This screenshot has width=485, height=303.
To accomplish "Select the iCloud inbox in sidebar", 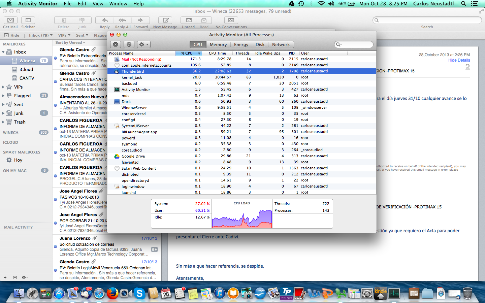I will (x=26, y=70).
